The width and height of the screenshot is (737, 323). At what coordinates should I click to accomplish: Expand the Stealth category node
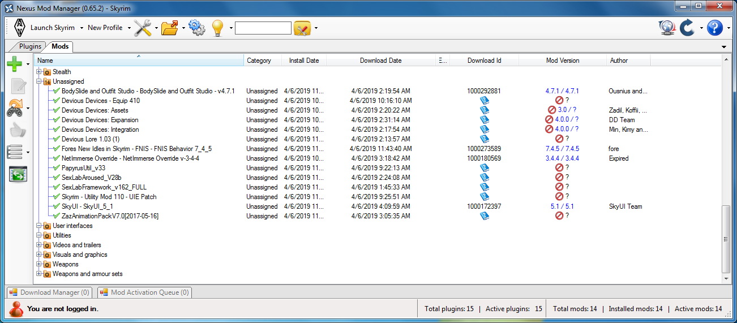click(39, 72)
